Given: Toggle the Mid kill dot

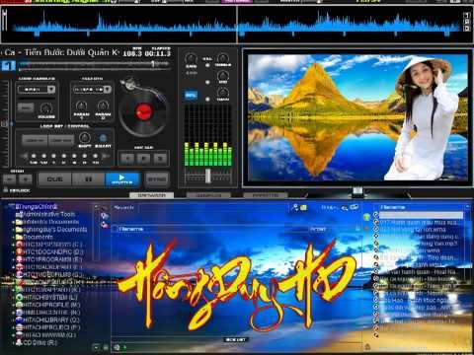Looking at the screenshot, I should 207,82.
